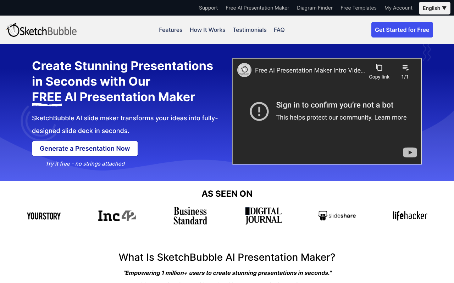Click the SketchBubble logo icon
This screenshot has width=454, height=283.
pos(12,30)
